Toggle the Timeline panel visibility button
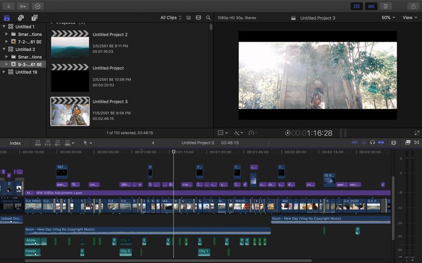The image size is (422, 263). tap(371, 6)
